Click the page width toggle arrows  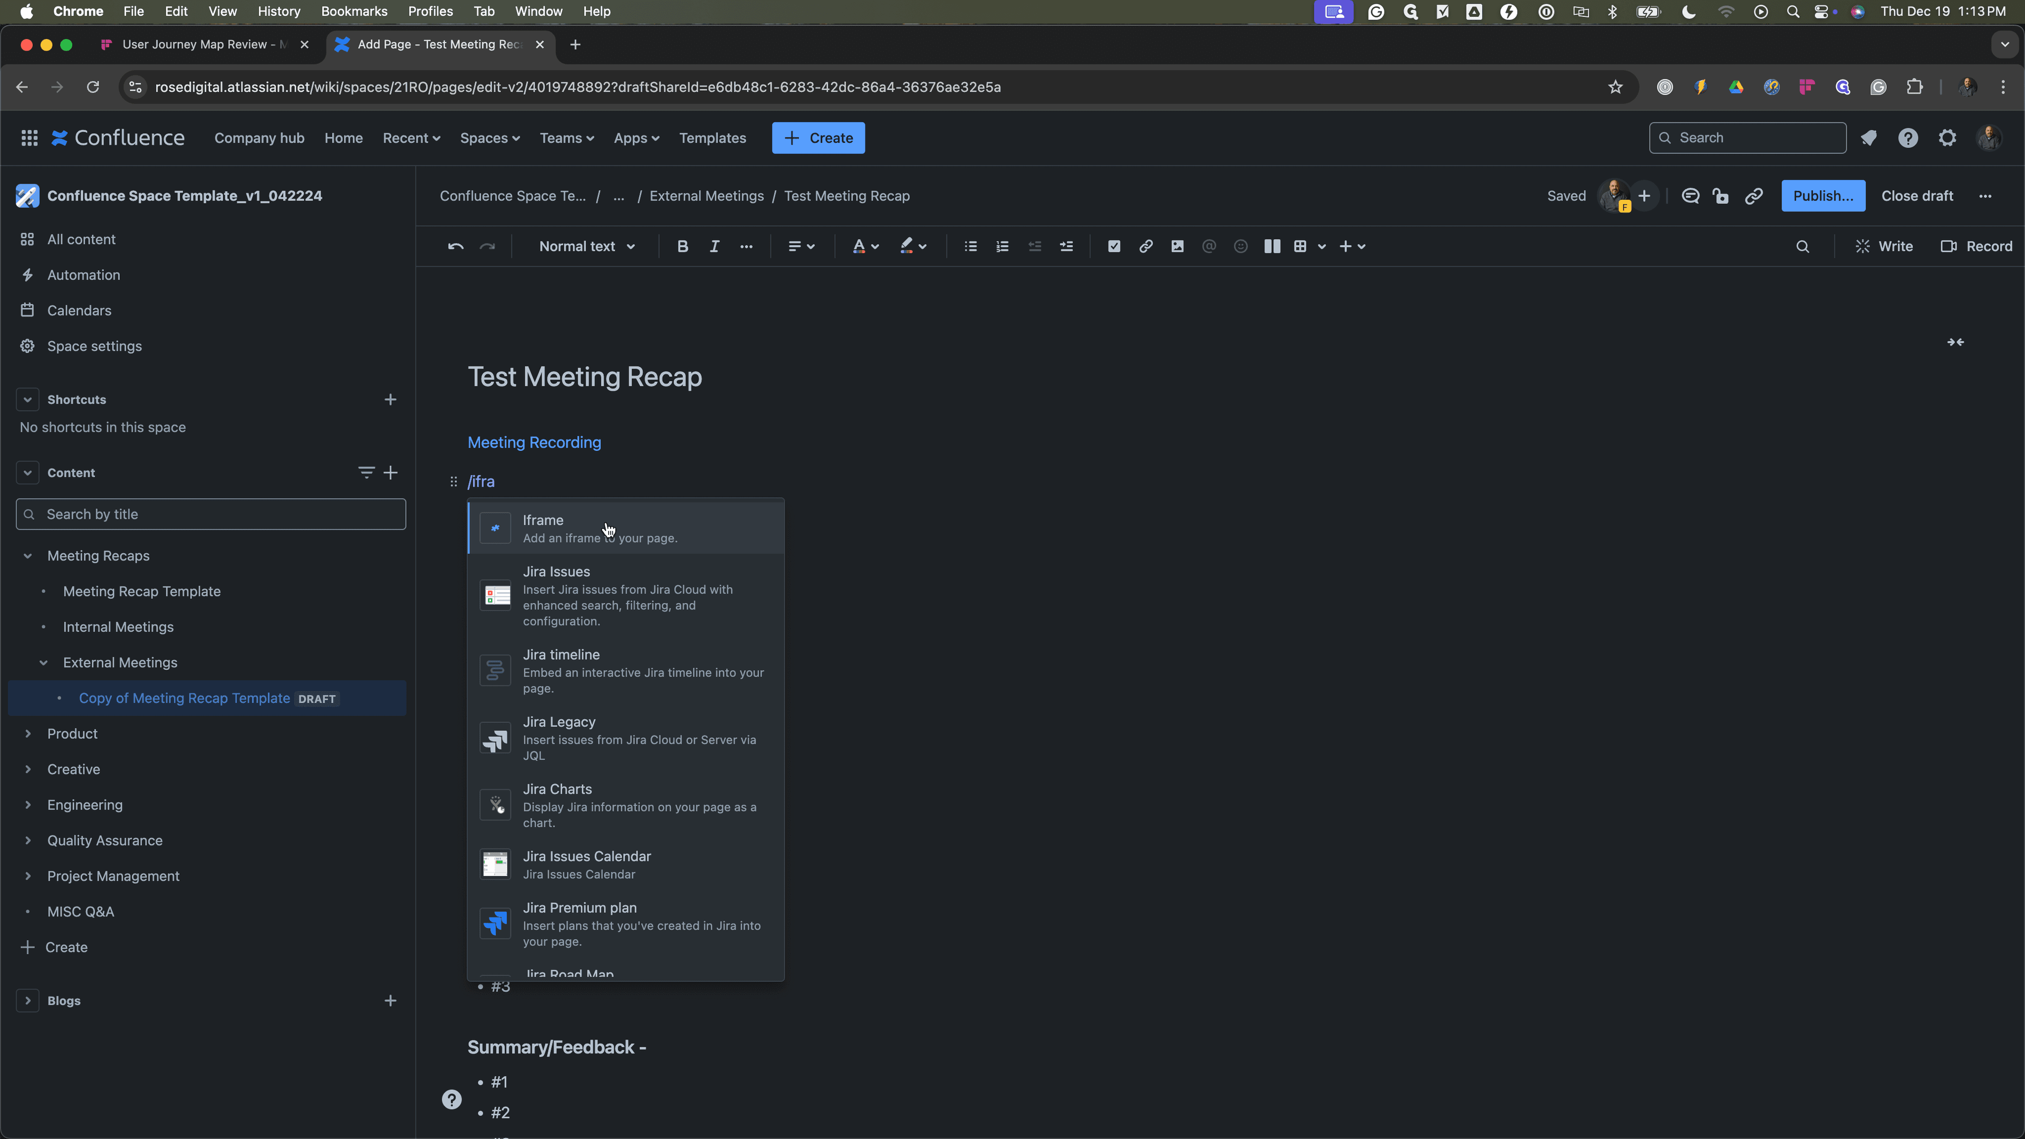pos(1955,342)
